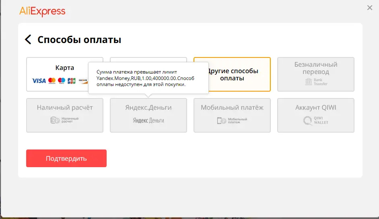Click the Мобильный платёж phone icon
This screenshot has width=379, height=219.
[221, 120]
